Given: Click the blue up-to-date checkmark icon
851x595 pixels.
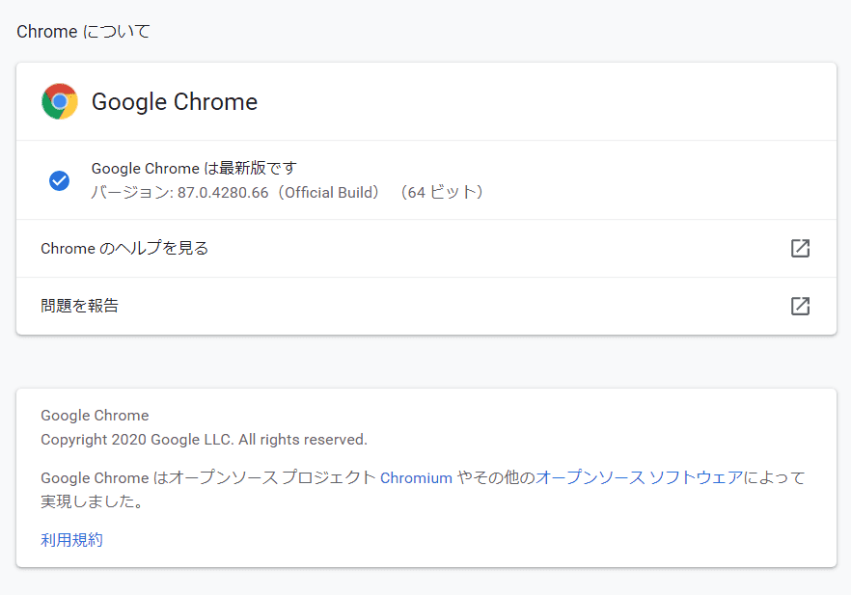Looking at the screenshot, I should pyautogui.click(x=59, y=180).
